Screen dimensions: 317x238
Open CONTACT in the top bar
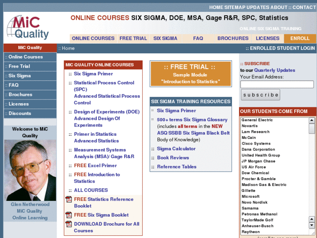point(304,7)
